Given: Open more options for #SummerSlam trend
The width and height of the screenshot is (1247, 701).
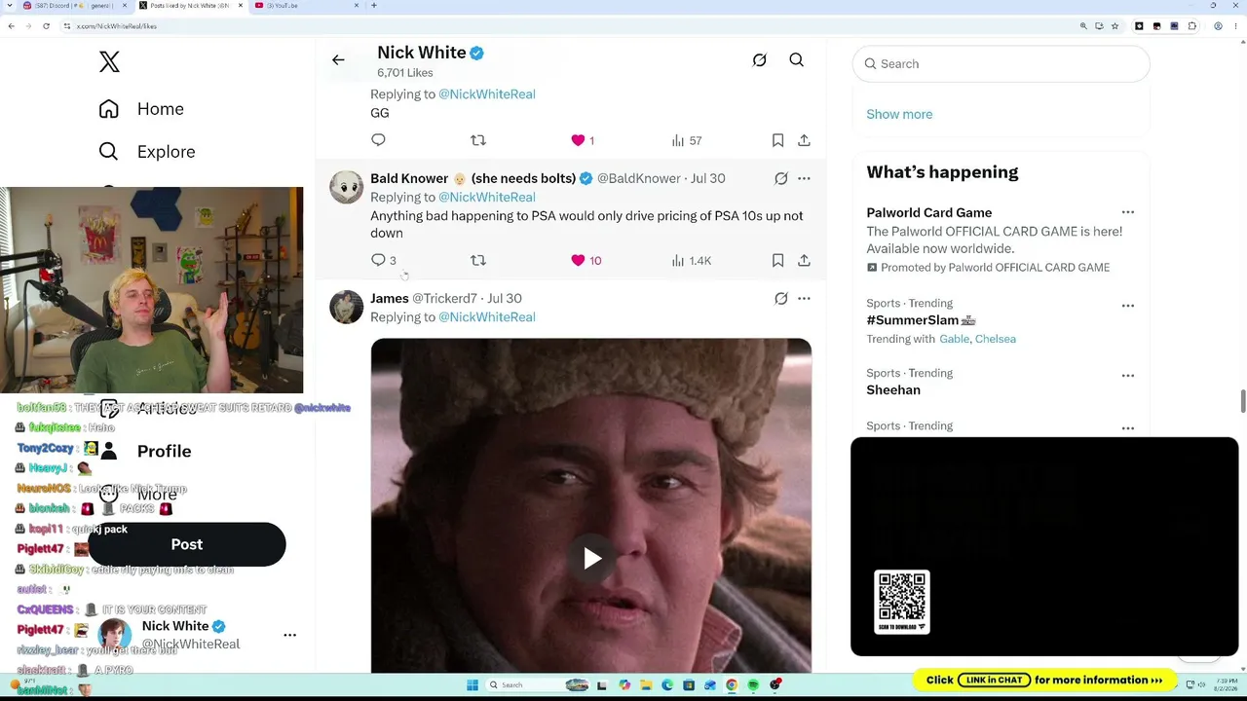Looking at the screenshot, I should (1128, 306).
